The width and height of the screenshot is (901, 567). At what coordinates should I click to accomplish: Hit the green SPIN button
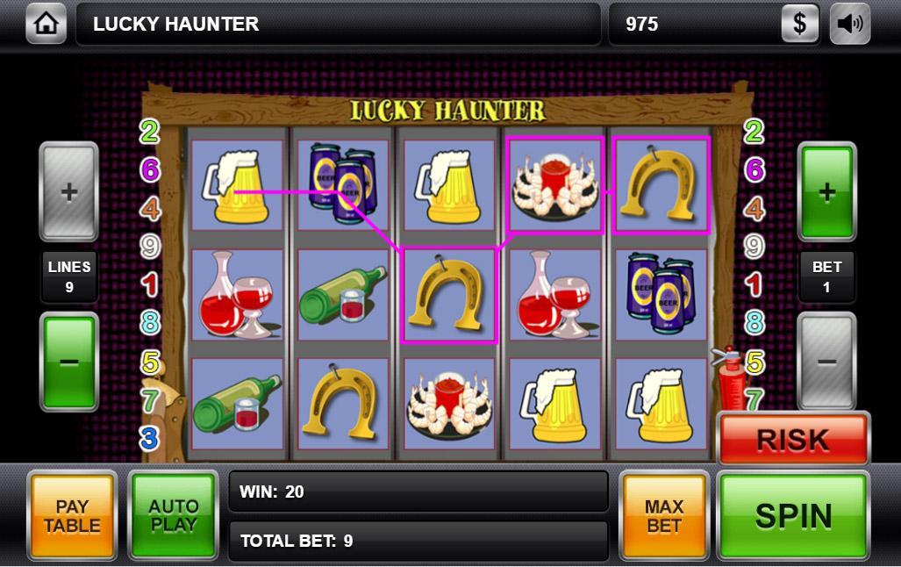[x=793, y=516]
